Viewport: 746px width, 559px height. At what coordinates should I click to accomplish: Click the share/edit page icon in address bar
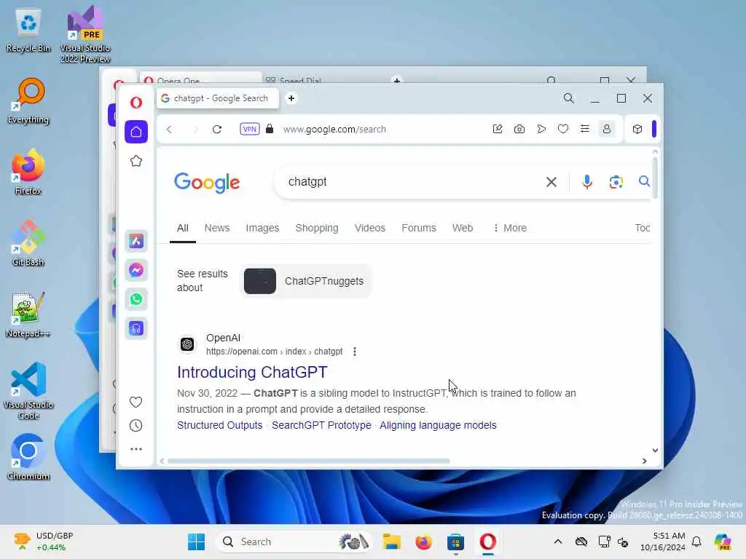point(498,129)
